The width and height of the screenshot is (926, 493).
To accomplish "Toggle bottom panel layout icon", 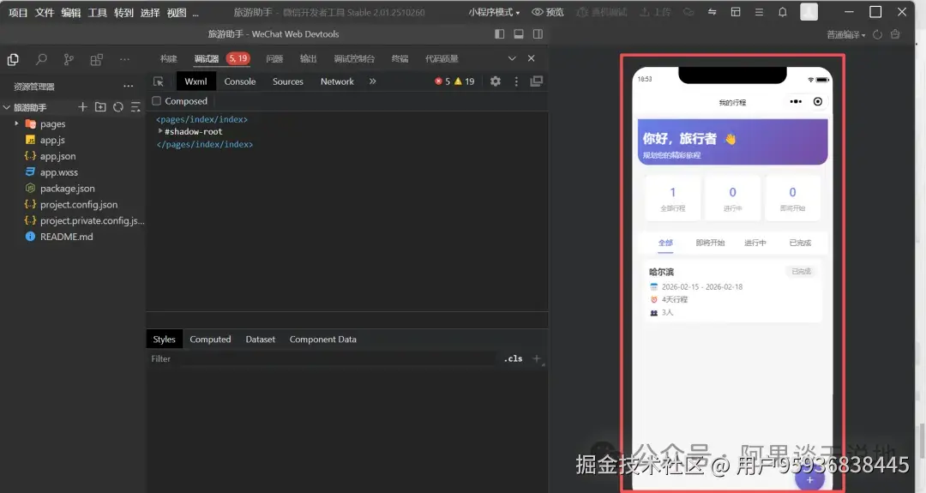I will (x=519, y=34).
